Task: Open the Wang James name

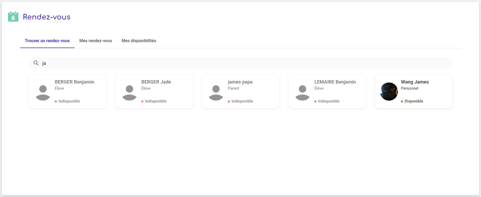Action: pyautogui.click(x=415, y=82)
